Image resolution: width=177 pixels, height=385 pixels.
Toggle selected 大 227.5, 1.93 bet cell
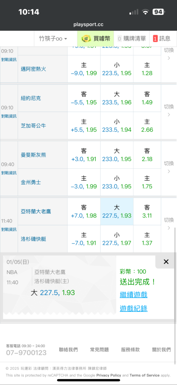[117, 211]
